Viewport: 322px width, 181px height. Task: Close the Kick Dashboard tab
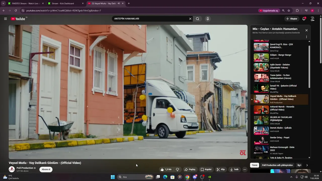(83, 4)
